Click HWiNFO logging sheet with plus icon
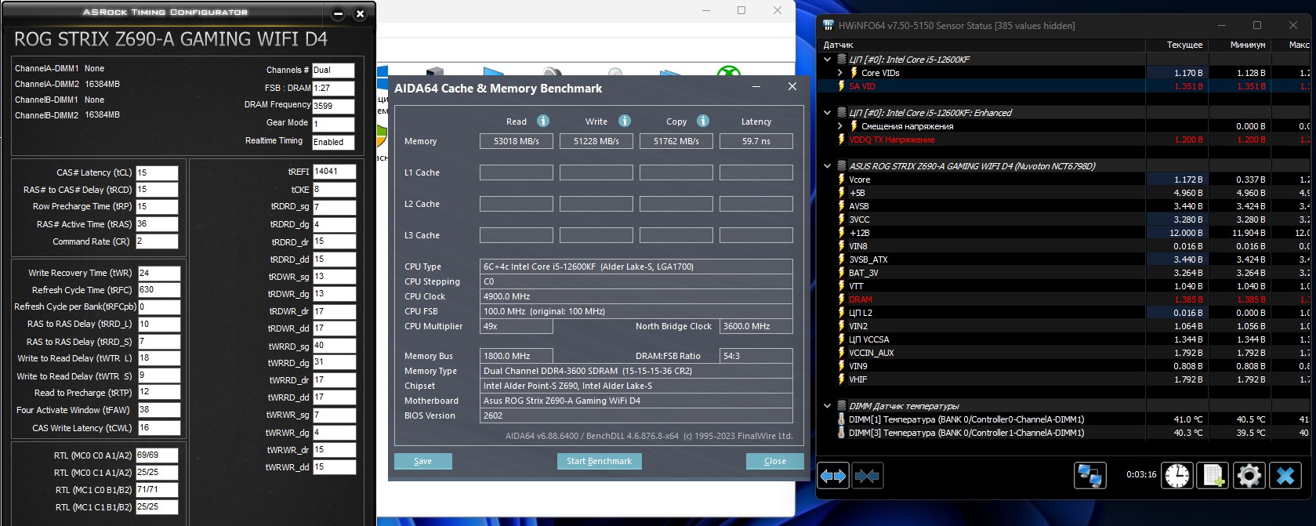Image resolution: width=1316 pixels, height=526 pixels. (1213, 475)
